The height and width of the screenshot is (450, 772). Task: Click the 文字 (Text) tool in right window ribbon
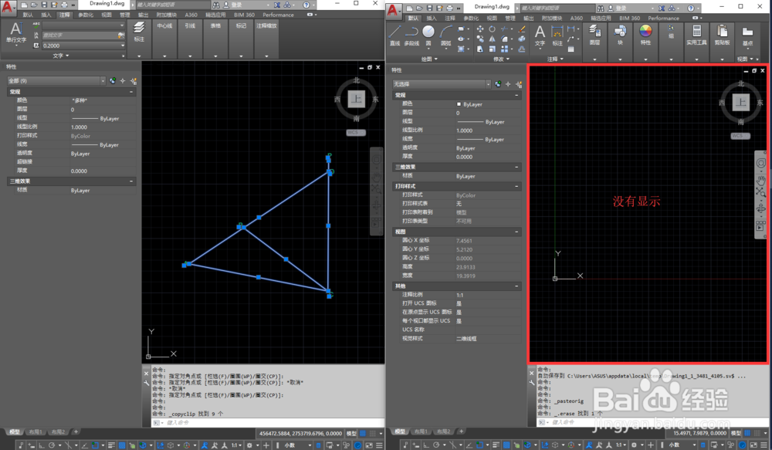click(540, 35)
